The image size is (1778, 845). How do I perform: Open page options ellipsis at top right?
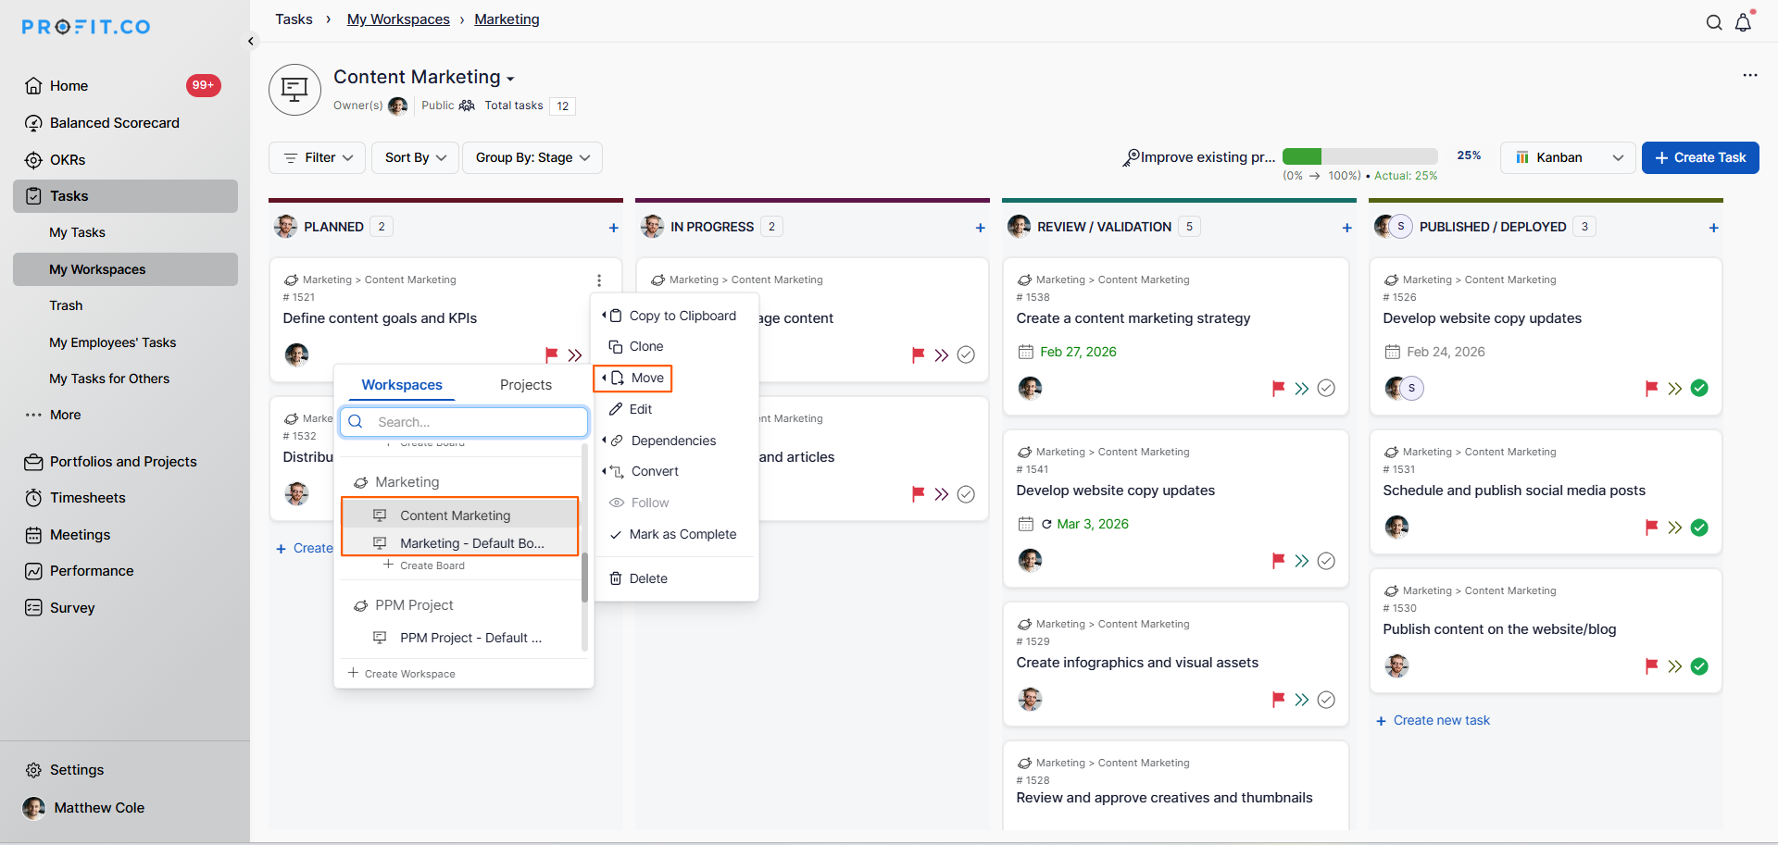point(1749,76)
